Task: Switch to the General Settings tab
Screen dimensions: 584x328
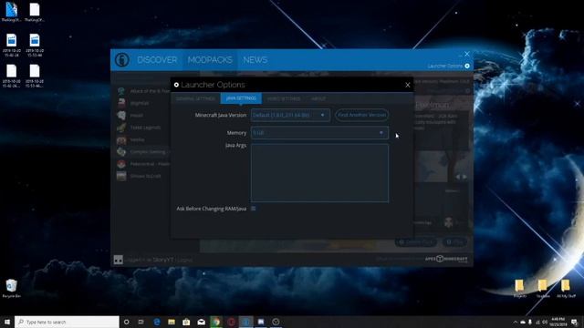Action: tap(195, 99)
